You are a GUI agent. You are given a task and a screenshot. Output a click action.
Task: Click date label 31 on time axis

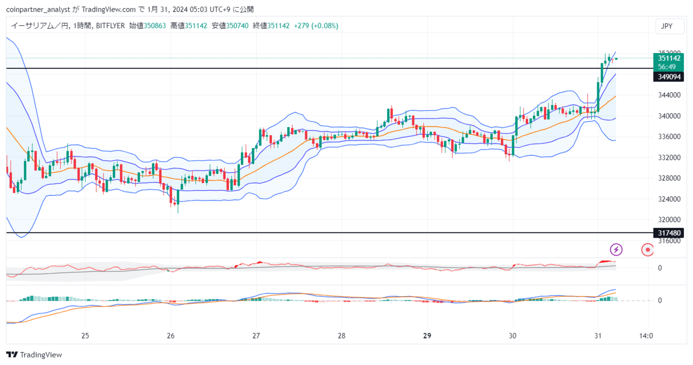(x=598, y=335)
